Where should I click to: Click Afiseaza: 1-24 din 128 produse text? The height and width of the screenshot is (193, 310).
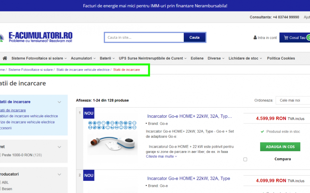(102, 100)
